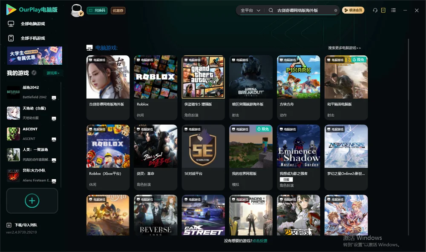Click 搜索更多电脑游戏>> link

[x=344, y=48]
